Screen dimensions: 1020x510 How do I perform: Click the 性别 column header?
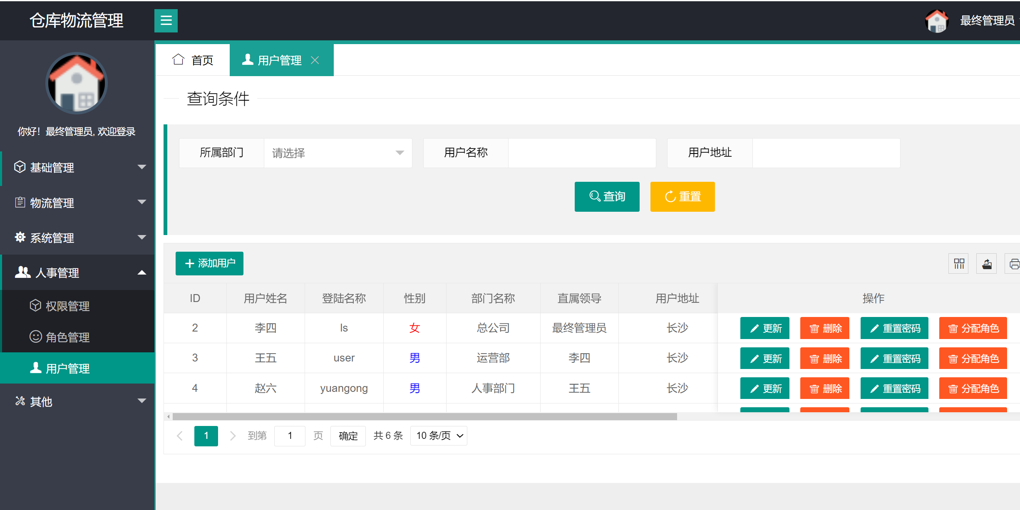point(414,298)
